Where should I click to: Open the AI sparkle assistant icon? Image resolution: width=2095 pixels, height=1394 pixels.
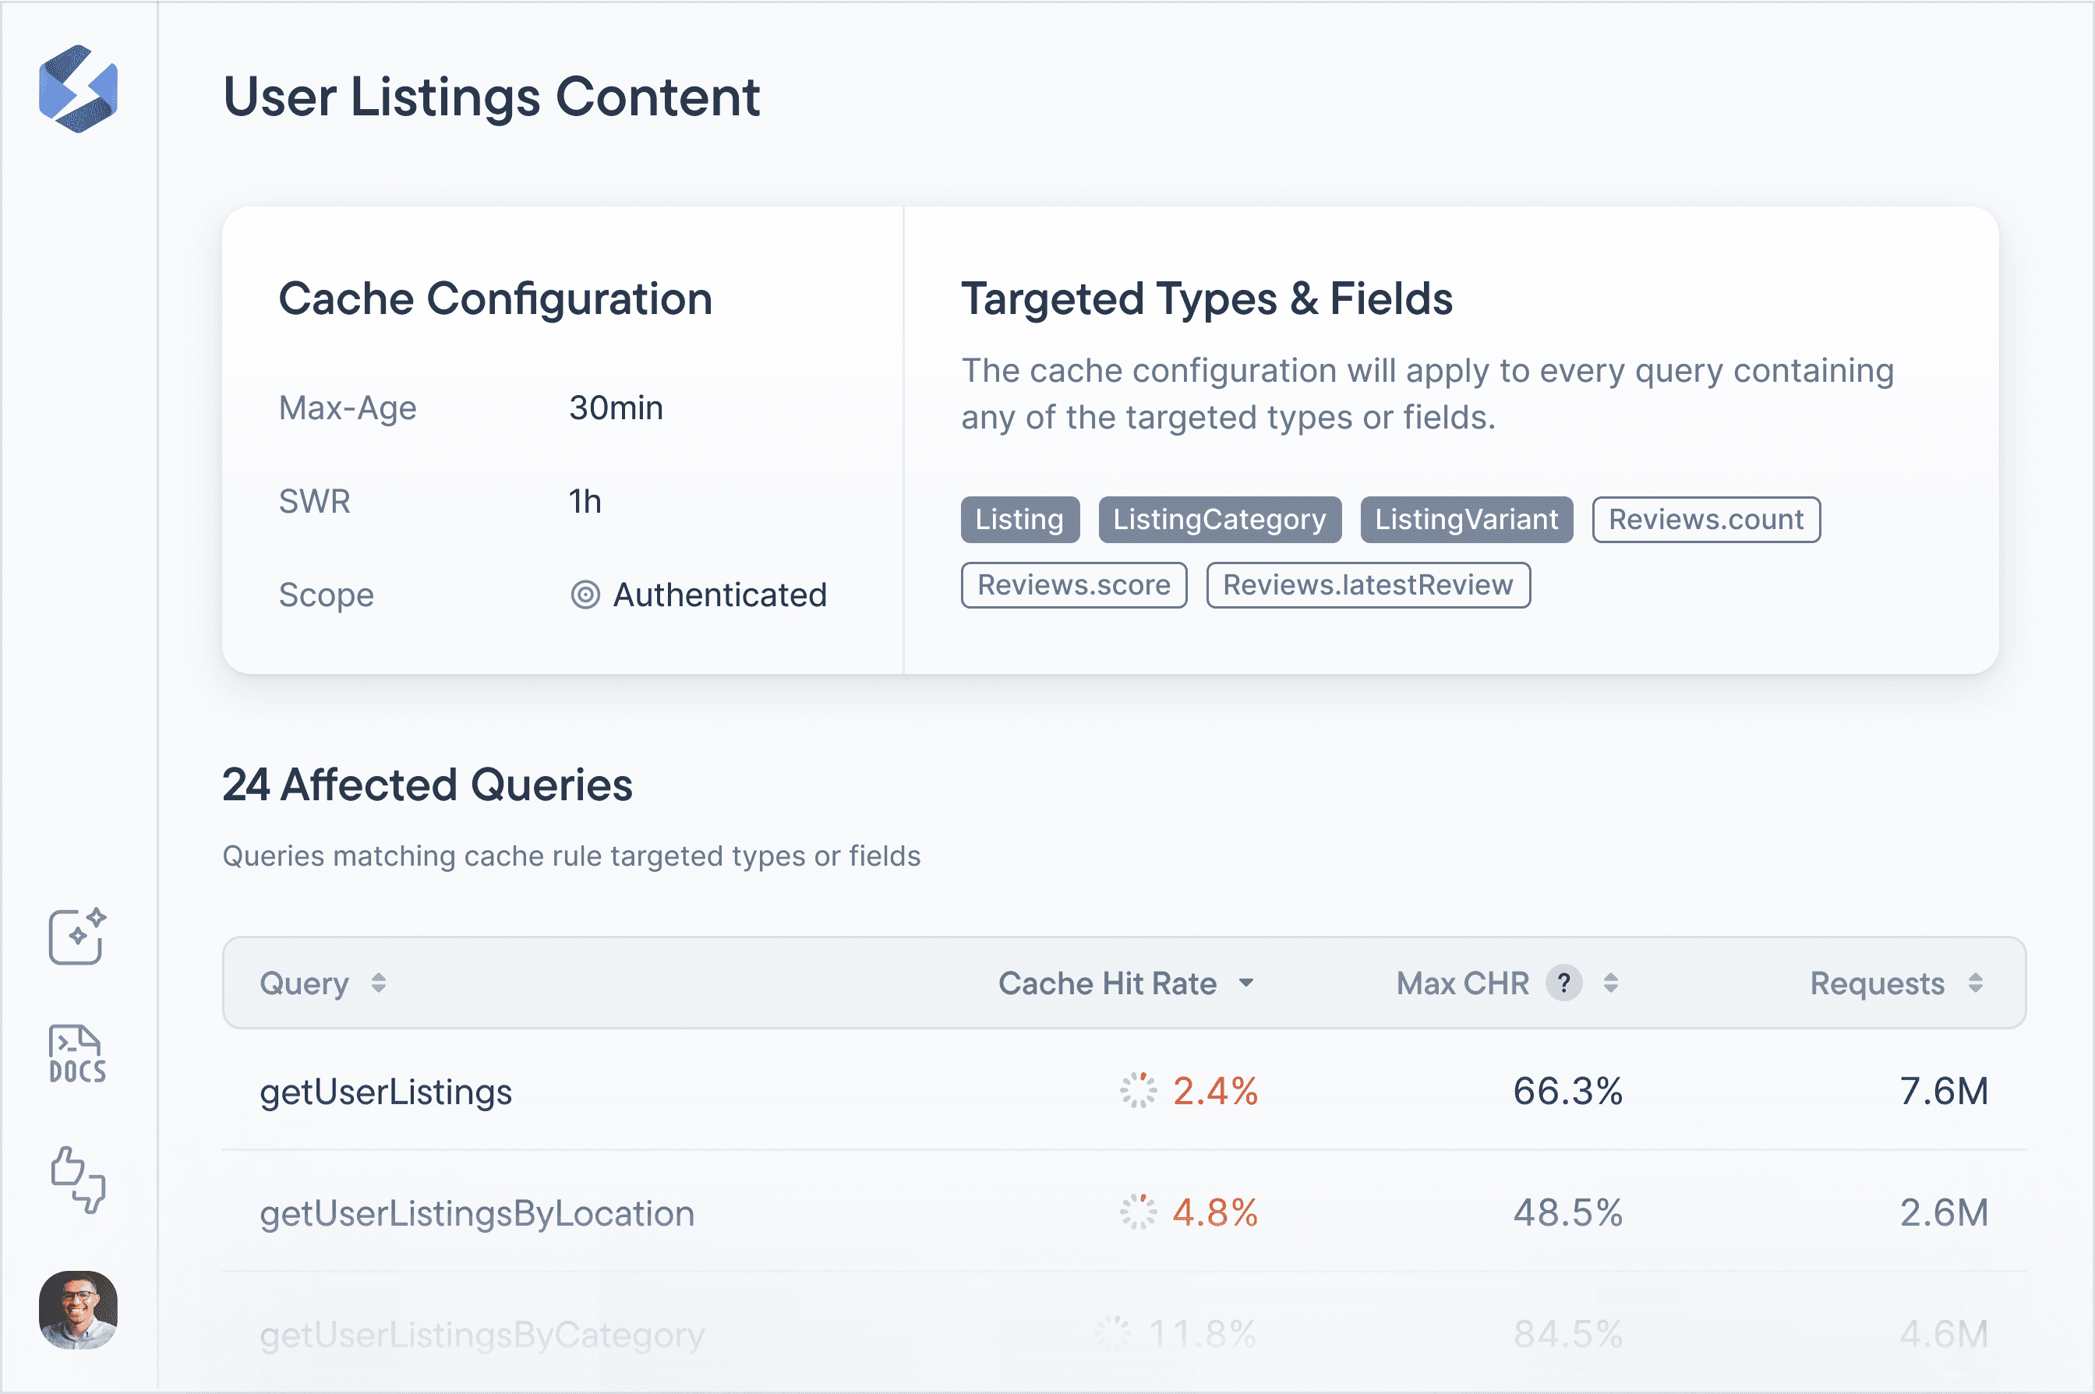(77, 936)
